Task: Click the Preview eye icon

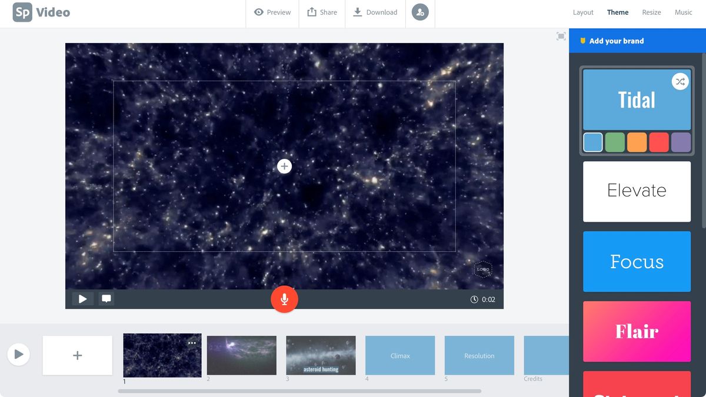Action: (x=272, y=12)
